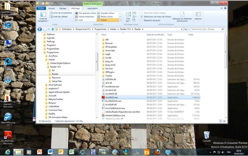Viewport: 248px width, 156px height.
Task: Choose Icônes moyennes layout
Action: point(85,17)
